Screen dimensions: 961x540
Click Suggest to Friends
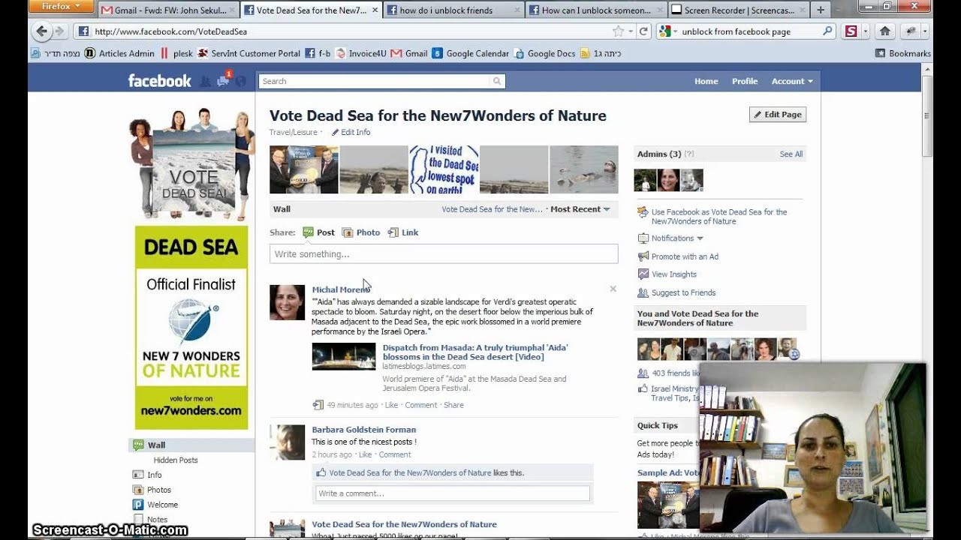(x=683, y=292)
